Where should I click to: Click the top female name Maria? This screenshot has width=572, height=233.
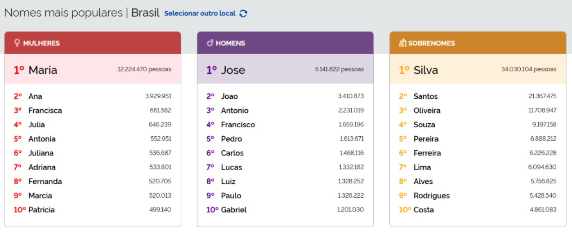pyautogui.click(x=43, y=70)
